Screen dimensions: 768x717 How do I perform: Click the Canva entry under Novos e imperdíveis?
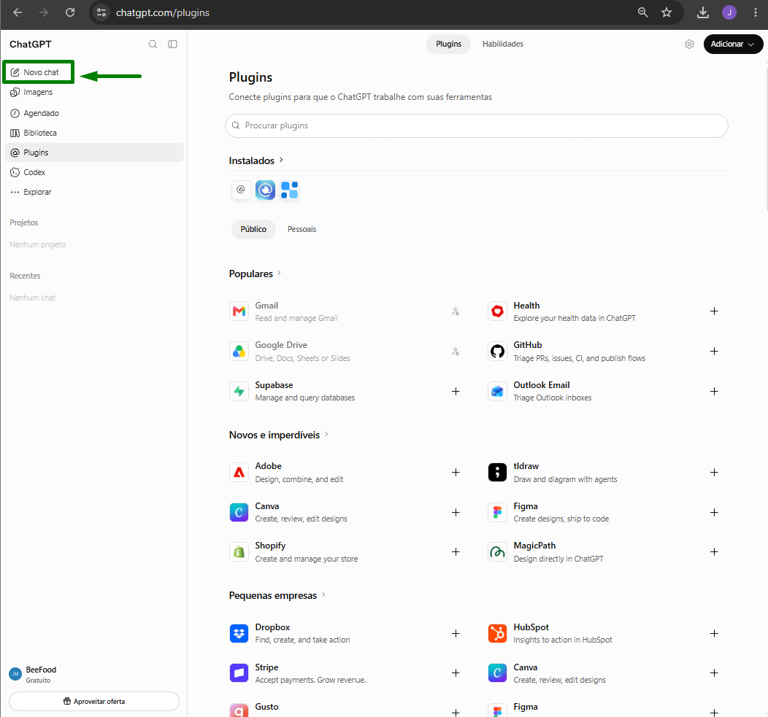pyautogui.click(x=345, y=512)
